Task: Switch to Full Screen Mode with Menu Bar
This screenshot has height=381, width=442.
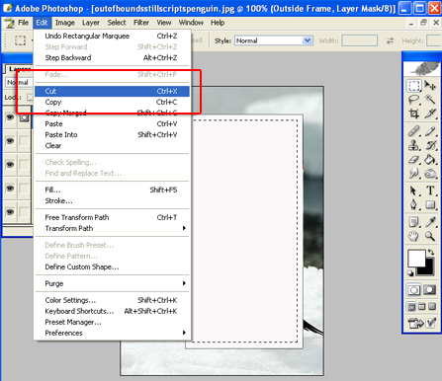Action: (x=421, y=307)
